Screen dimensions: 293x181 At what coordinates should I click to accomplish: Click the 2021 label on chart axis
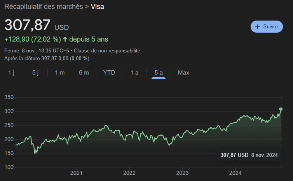coord(76,173)
